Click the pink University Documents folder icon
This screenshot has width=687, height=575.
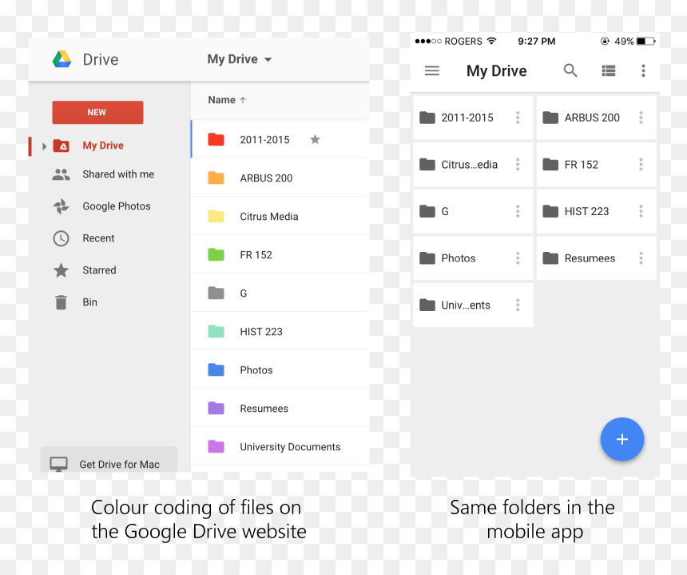coord(216,446)
